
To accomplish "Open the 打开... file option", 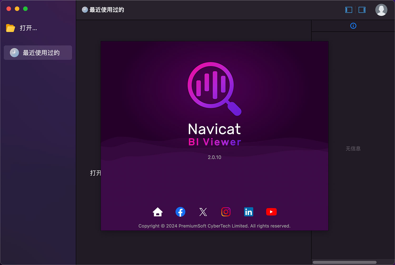I will [x=28, y=28].
